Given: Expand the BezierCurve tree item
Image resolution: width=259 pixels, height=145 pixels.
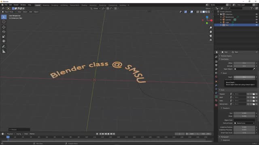Looking at the screenshot, I should (x=221, y=17).
